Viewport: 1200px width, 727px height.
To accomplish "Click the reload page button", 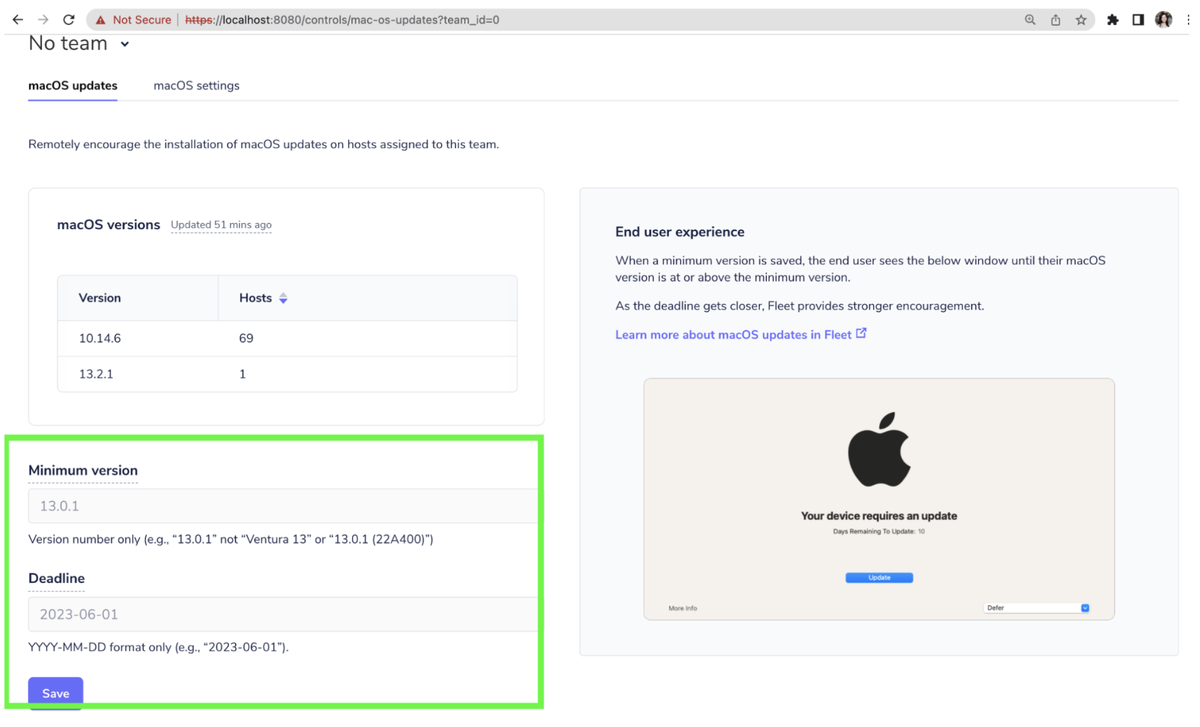I will 68,19.
